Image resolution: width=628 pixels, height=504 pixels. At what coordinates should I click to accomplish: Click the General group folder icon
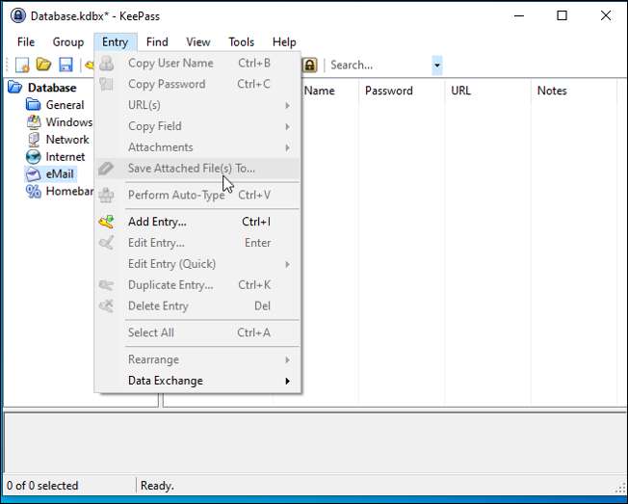34,105
